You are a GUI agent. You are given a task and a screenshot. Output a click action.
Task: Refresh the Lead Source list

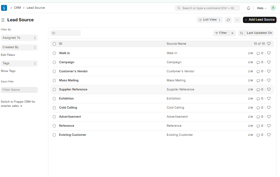228,20
